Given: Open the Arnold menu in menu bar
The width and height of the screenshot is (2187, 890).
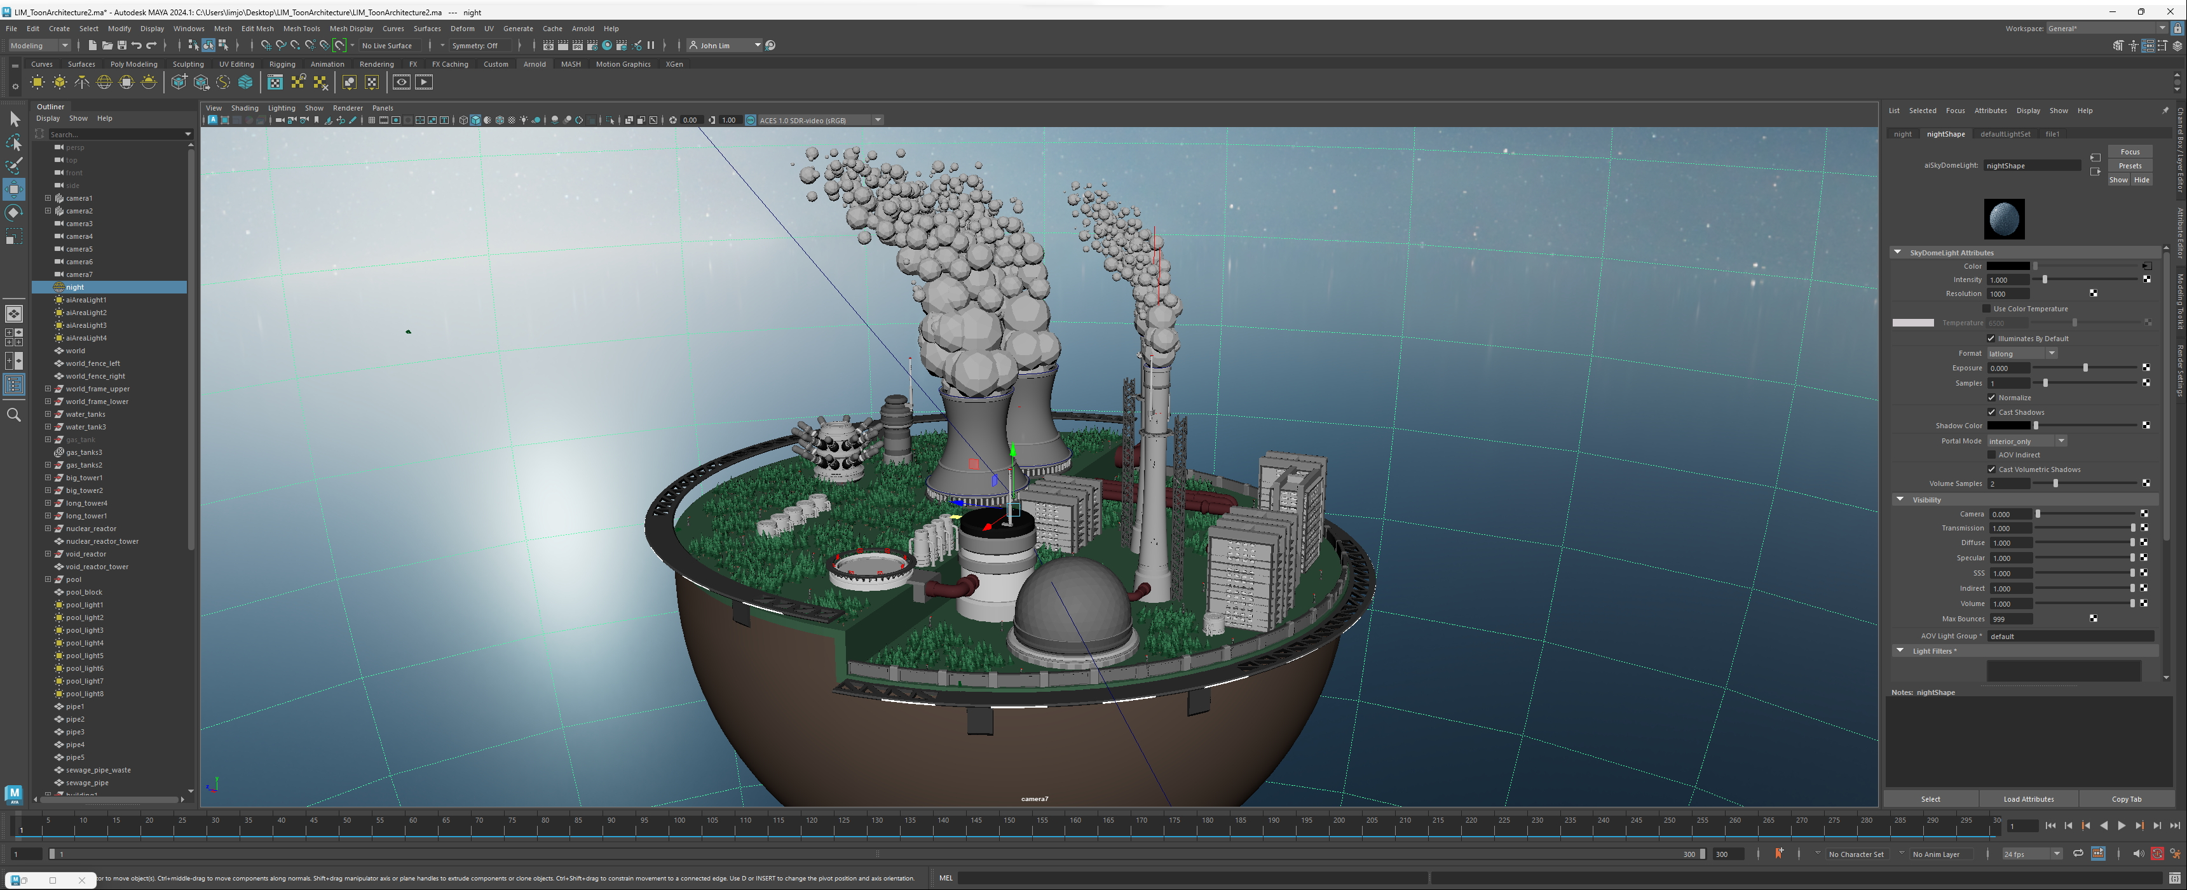Looking at the screenshot, I should (x=582, y=28).
